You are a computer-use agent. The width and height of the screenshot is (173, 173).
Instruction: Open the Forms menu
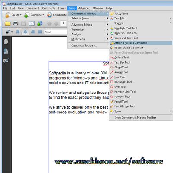[x=62, y=8]
